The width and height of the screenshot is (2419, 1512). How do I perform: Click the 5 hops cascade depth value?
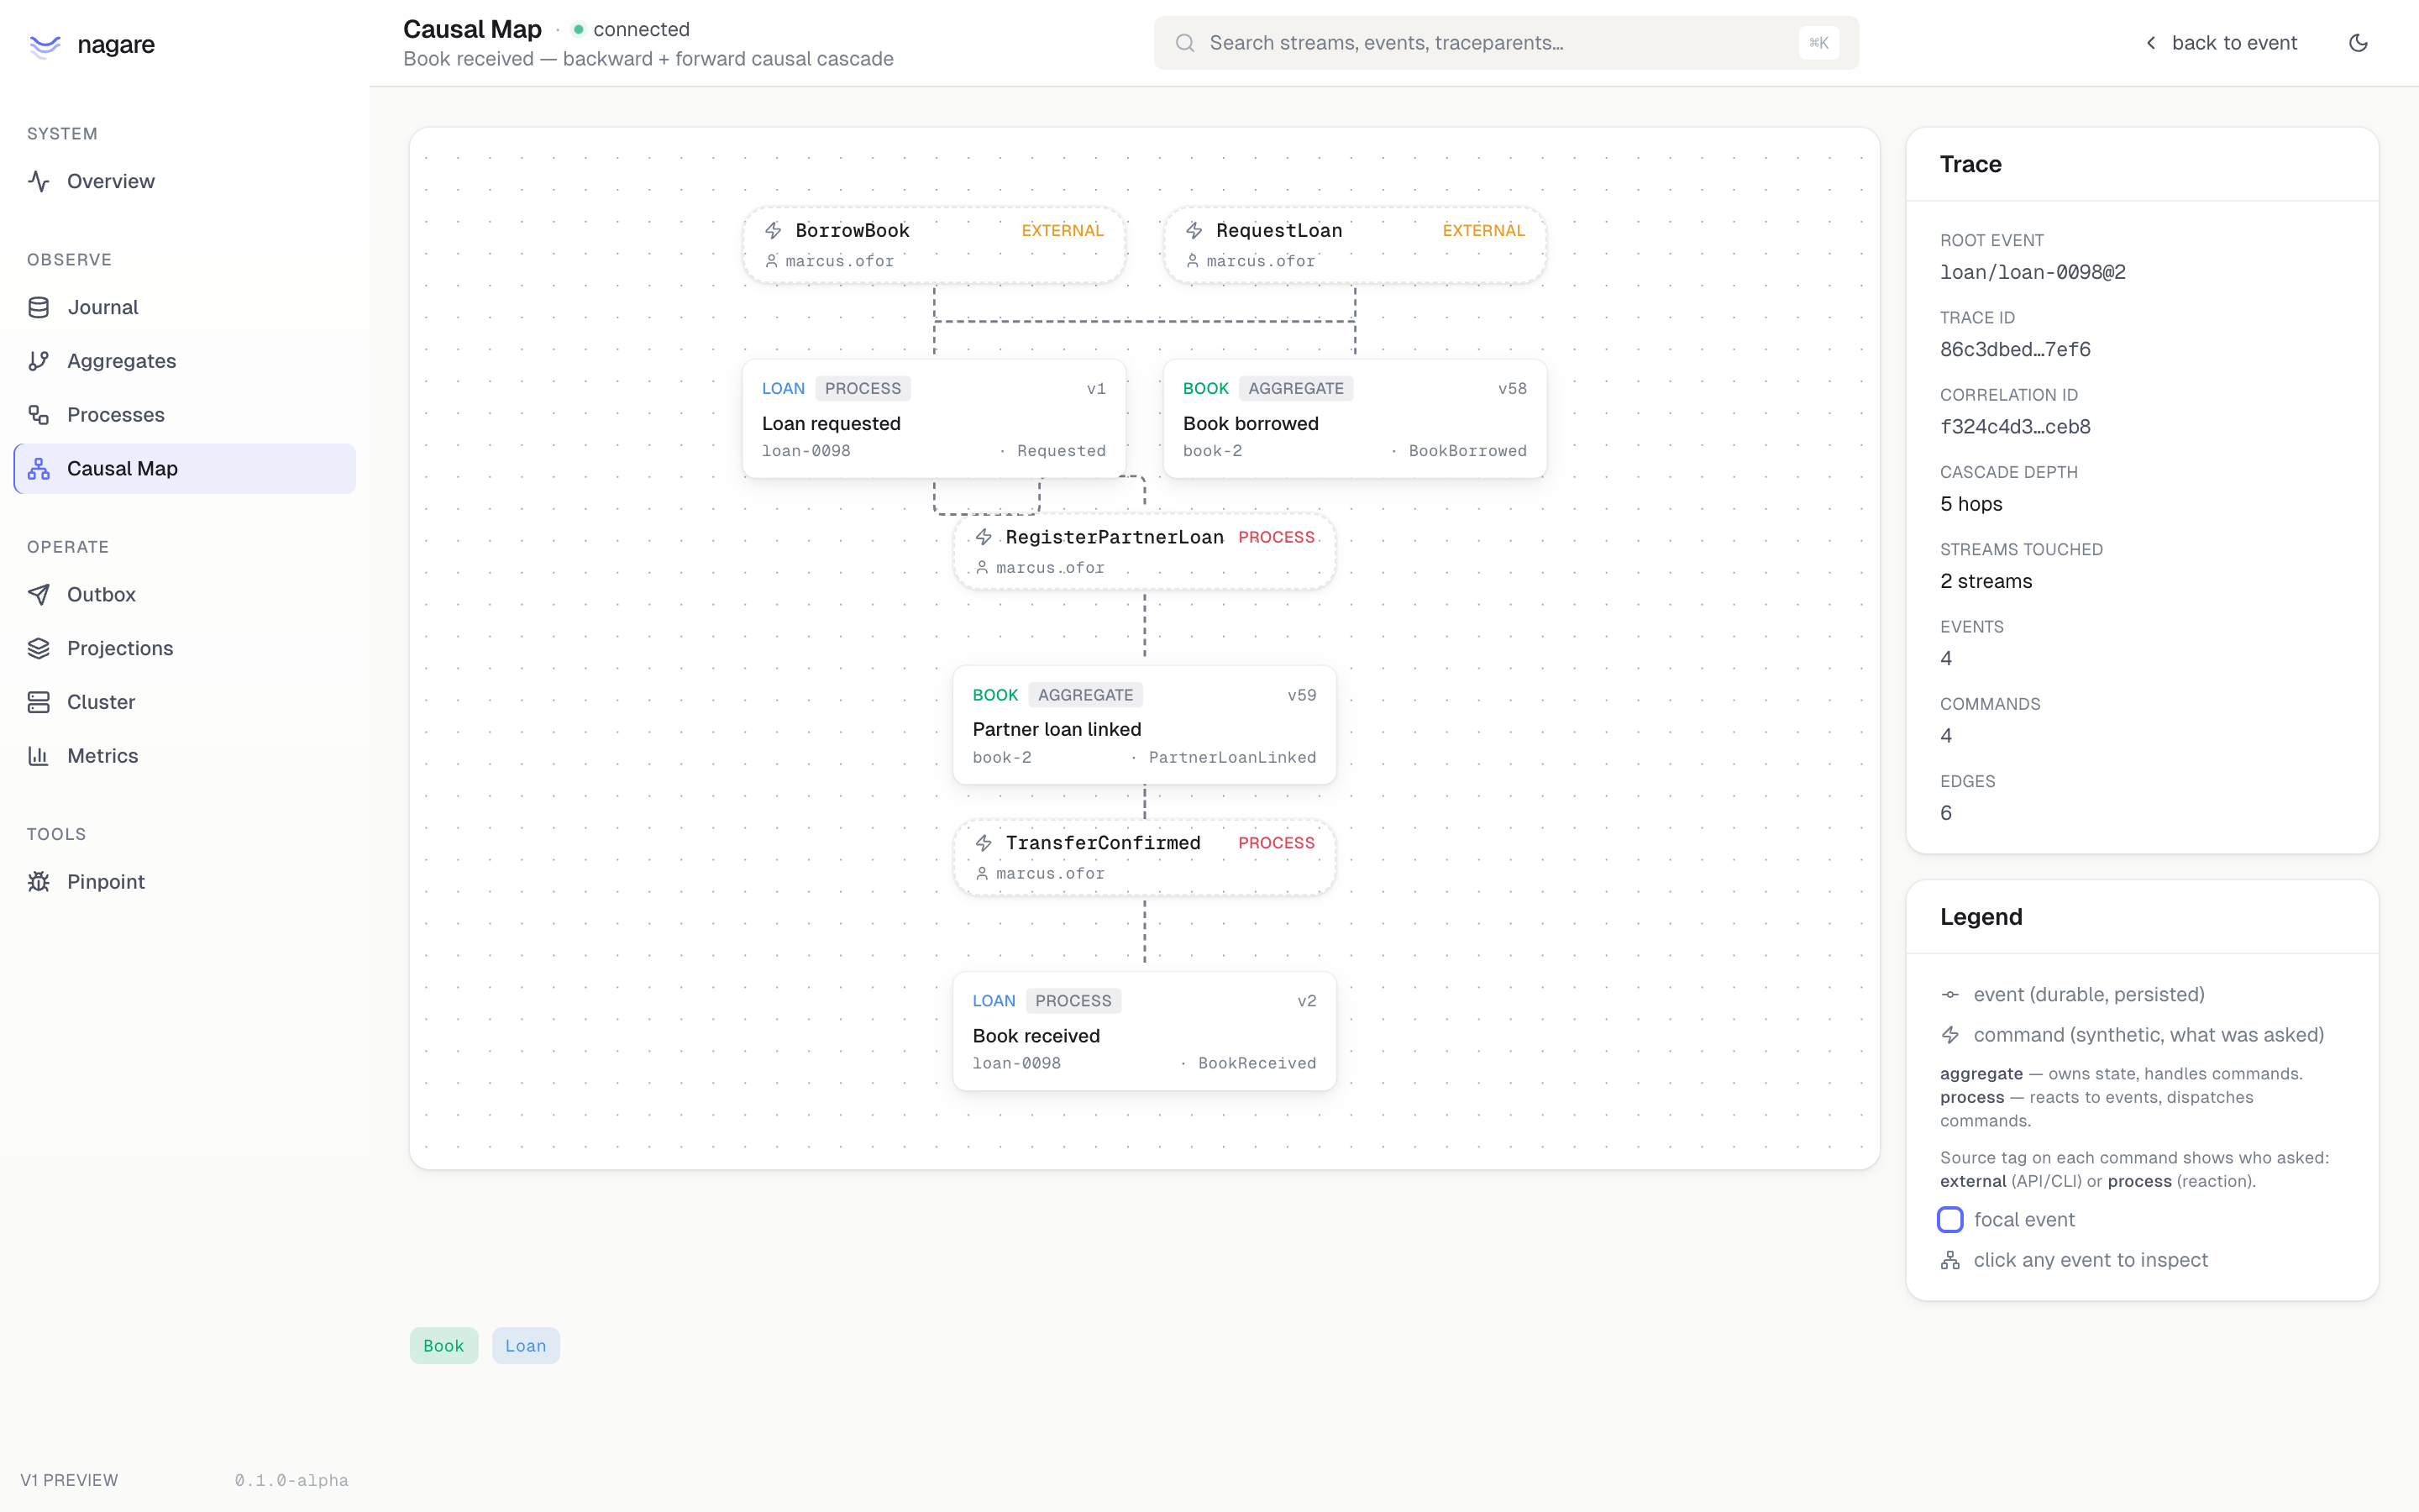point(1971,504)
